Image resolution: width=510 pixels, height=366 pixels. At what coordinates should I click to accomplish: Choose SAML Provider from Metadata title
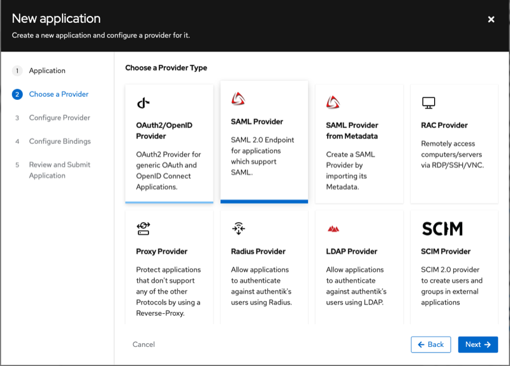pyautogui.click(x=352, y=130)
